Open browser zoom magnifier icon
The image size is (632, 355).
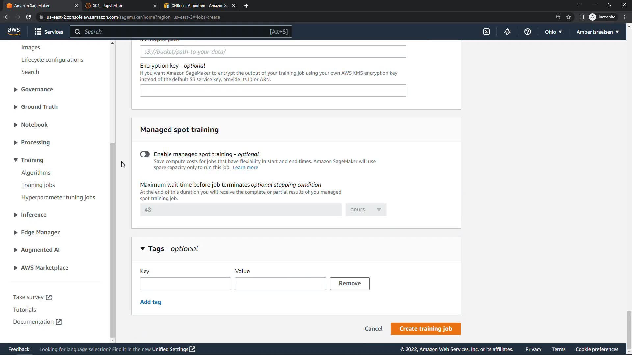click(558, 17)
